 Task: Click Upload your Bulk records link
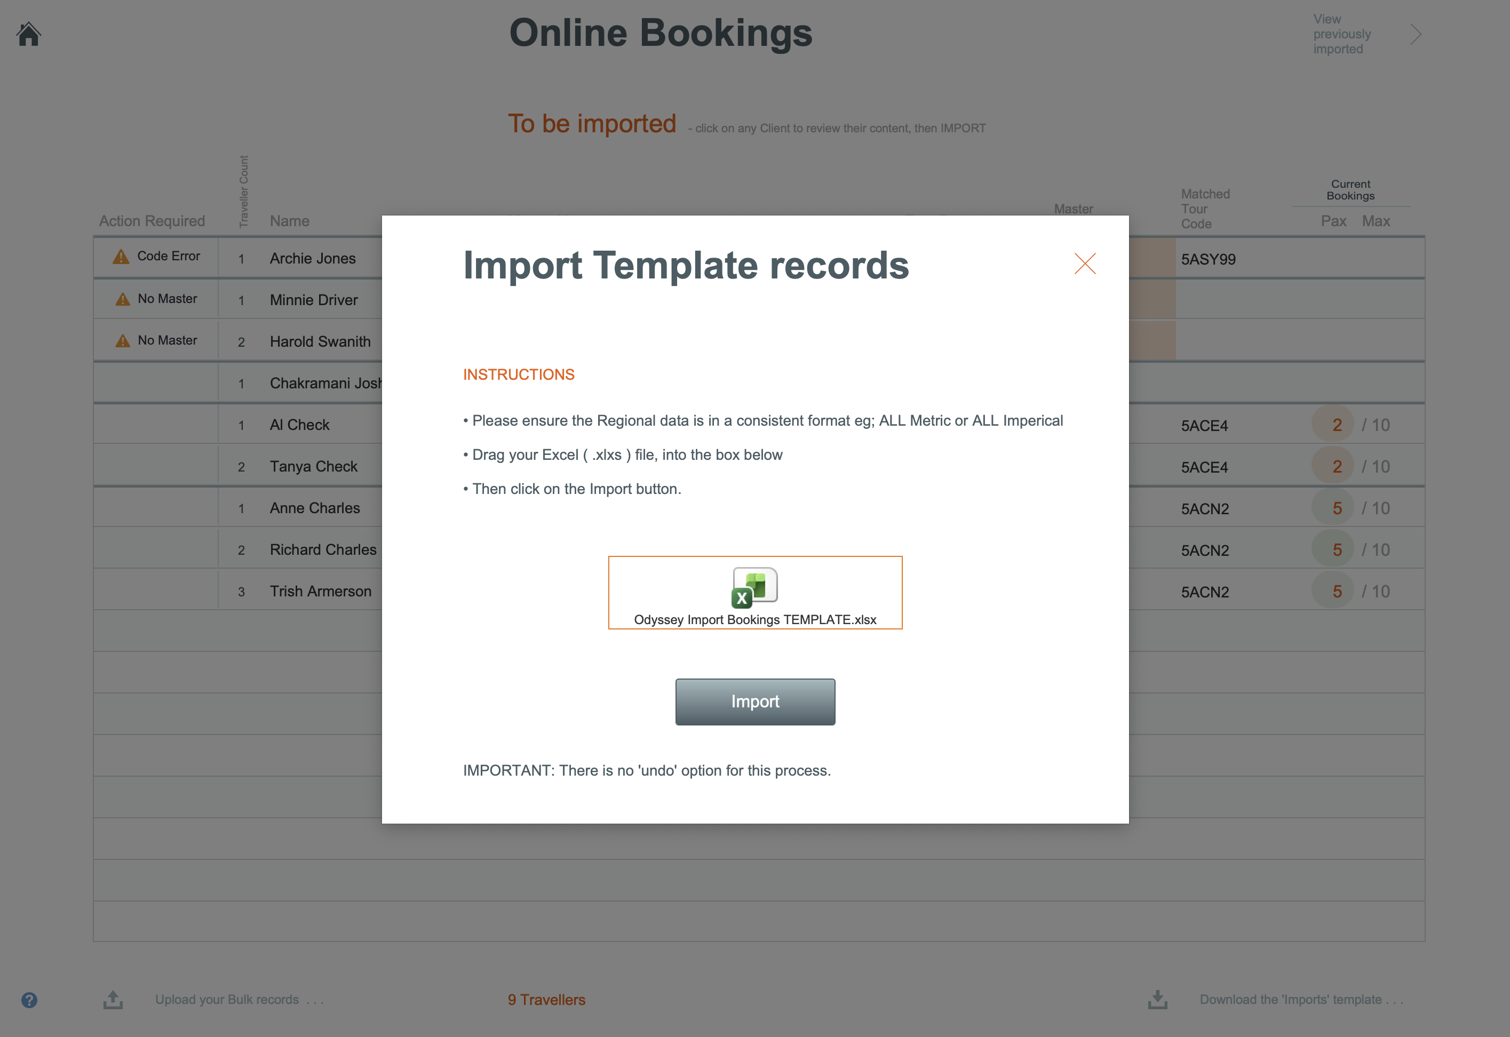[x=227, y=999]
